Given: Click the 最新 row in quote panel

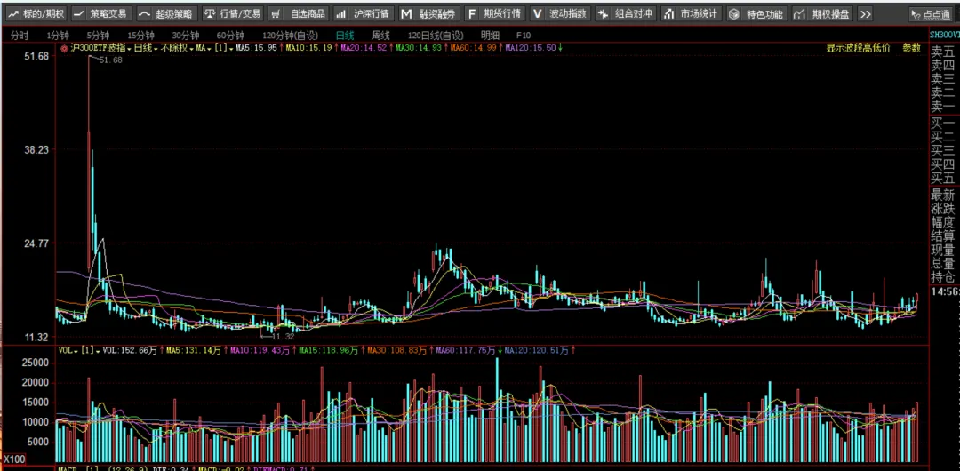Looking at the screenshot, I should click(x=943, y=195).
